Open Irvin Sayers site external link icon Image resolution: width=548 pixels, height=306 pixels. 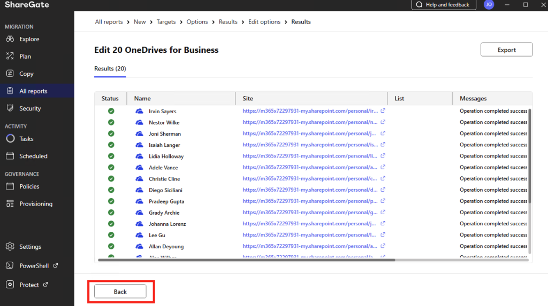tap(383, 111)
